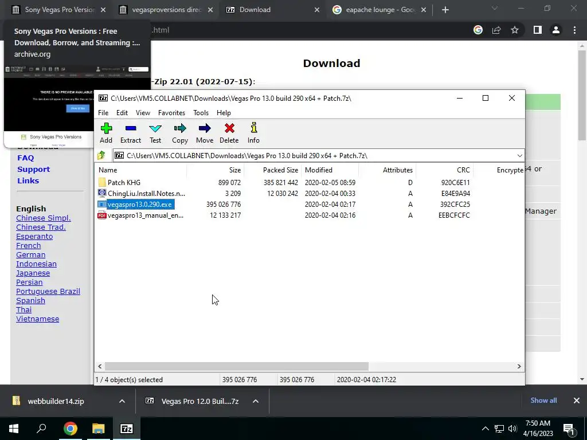587x440 pixels.
Task: Open a new Chrome tab
Action: coord(445,10)
